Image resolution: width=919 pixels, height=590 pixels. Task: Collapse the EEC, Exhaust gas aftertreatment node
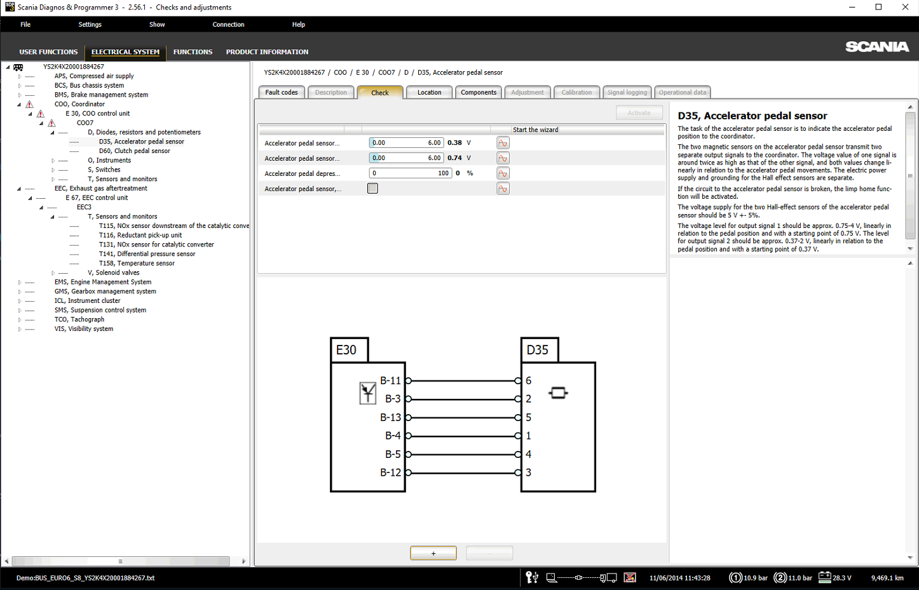pos(19,189)
